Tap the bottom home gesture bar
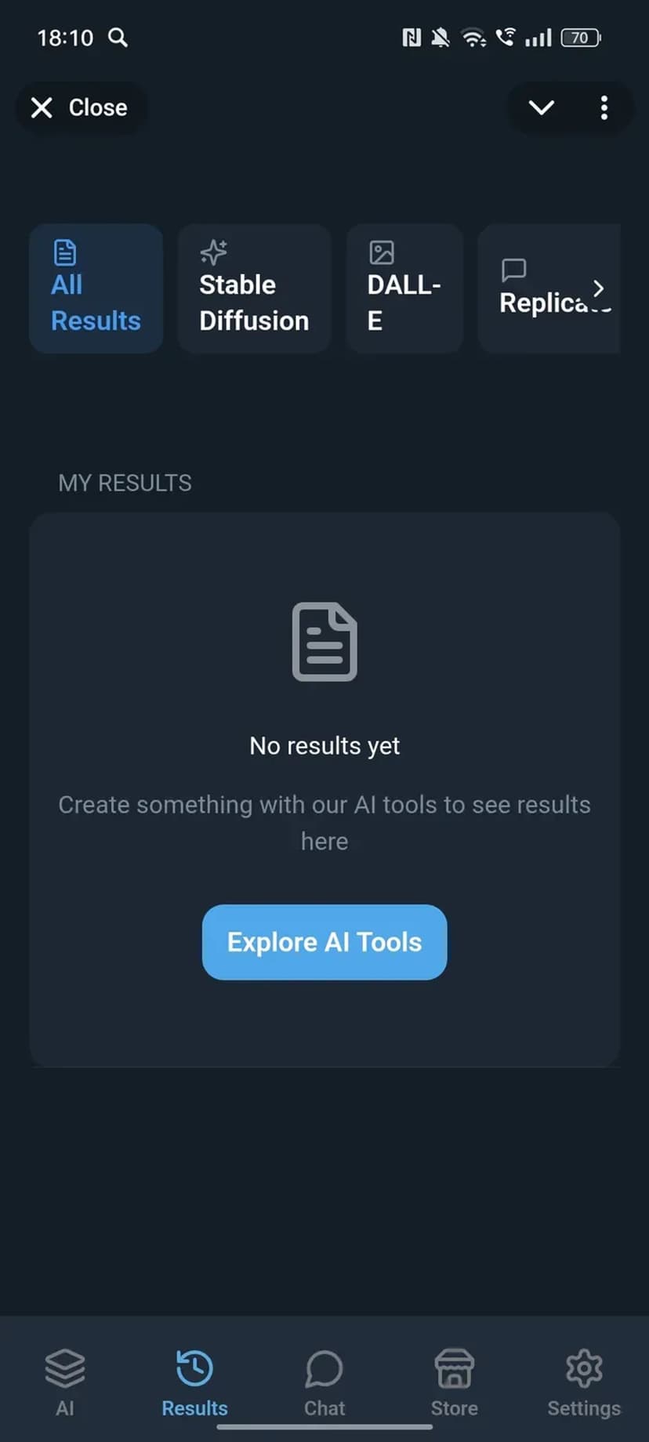The height and width of the screenshot is (1442, 649). coord(324,1427)
